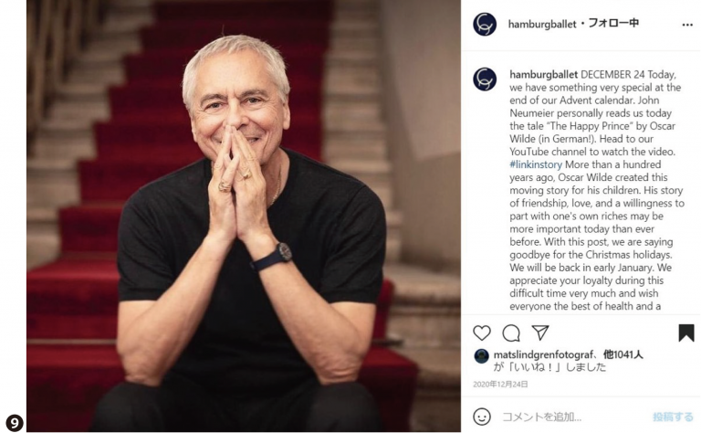Click hamburgballet avatar beside the caption
701x433 pixels.
tap(485, 79)
